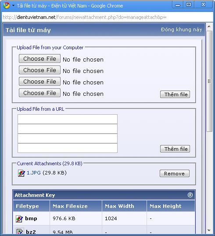Open the 1.JPG attachment link

pos(34,173)
